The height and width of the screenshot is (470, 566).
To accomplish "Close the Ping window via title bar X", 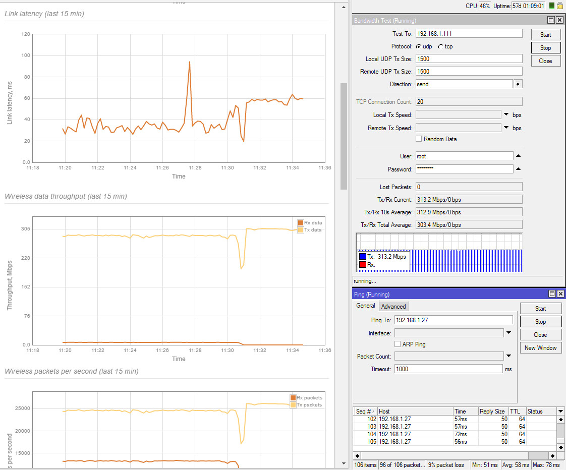I will [x=560, y=294].
